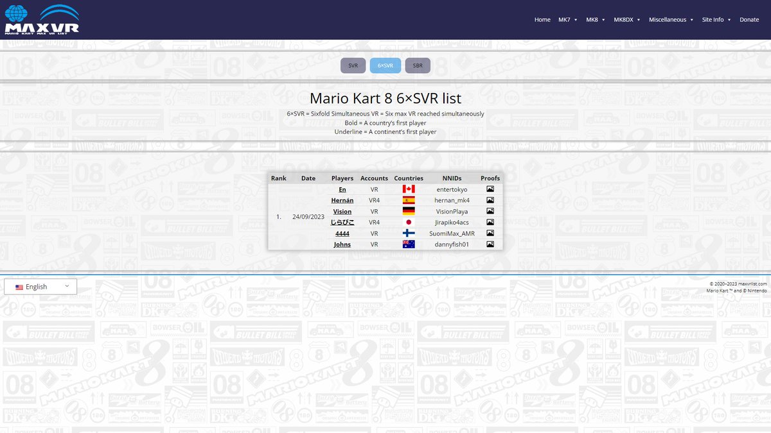This screenshot has height=433, width=771.
Task: Click the Japan flag in しらぴこ's row
Action: (409, 222)
